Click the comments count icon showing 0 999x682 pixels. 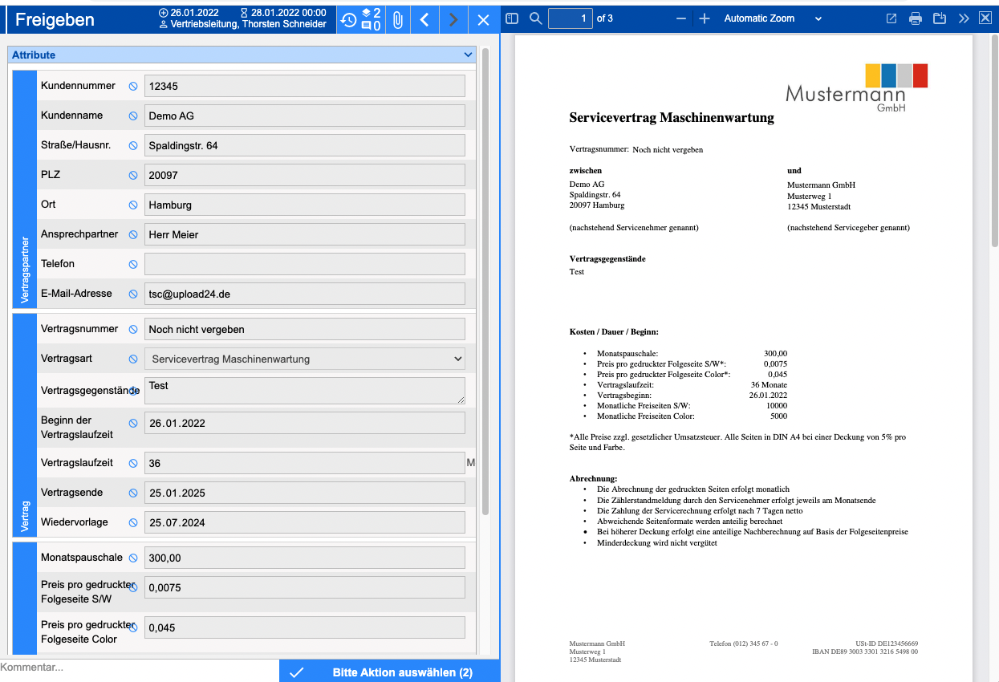point(371,26)
